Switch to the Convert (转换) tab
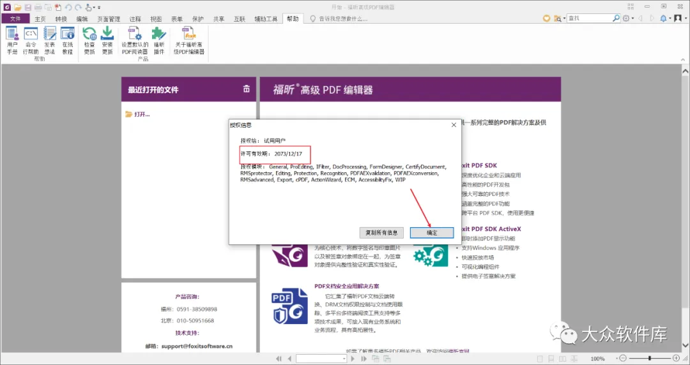Screen dimensions: 690x365 coord(61,19)
